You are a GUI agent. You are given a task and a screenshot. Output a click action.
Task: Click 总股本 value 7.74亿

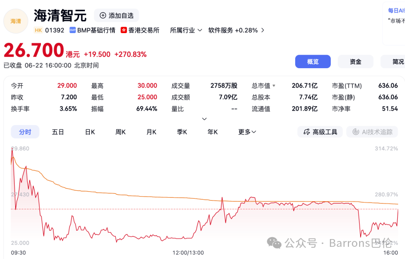pyautogui.click(x=308, y=97)
